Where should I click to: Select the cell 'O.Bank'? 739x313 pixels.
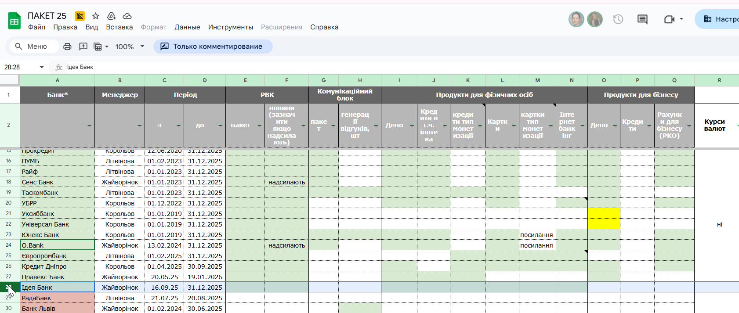57,245
